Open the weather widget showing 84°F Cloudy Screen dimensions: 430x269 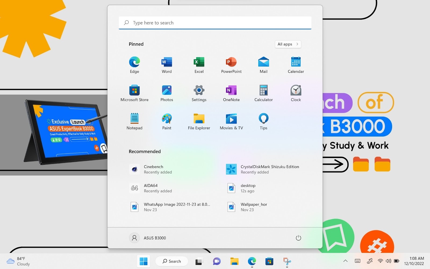click(18, 261)
